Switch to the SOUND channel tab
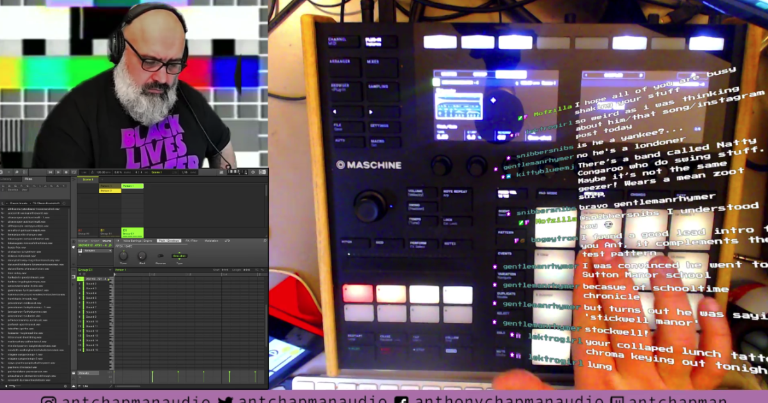The image size is (768, 403). coord(107,241)
